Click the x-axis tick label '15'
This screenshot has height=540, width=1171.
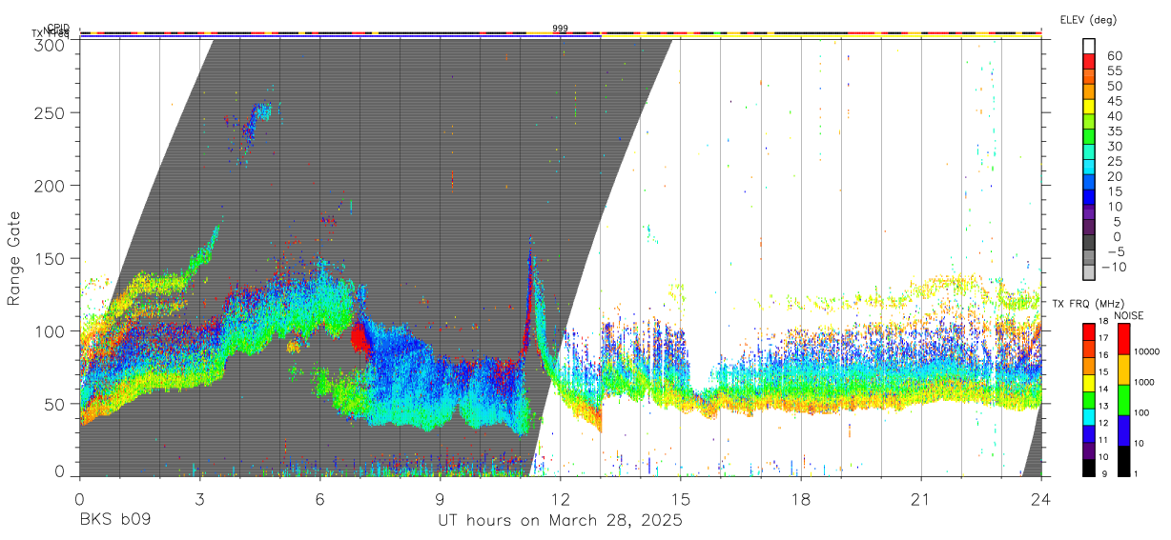click(x=681, y=499)
